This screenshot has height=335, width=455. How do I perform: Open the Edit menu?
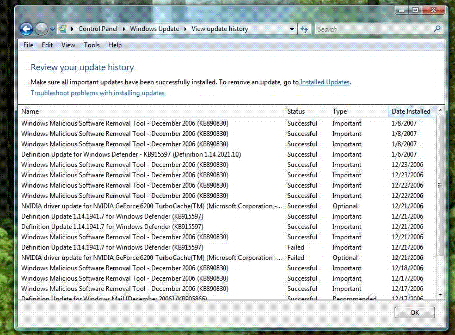(x=47, y=45)
